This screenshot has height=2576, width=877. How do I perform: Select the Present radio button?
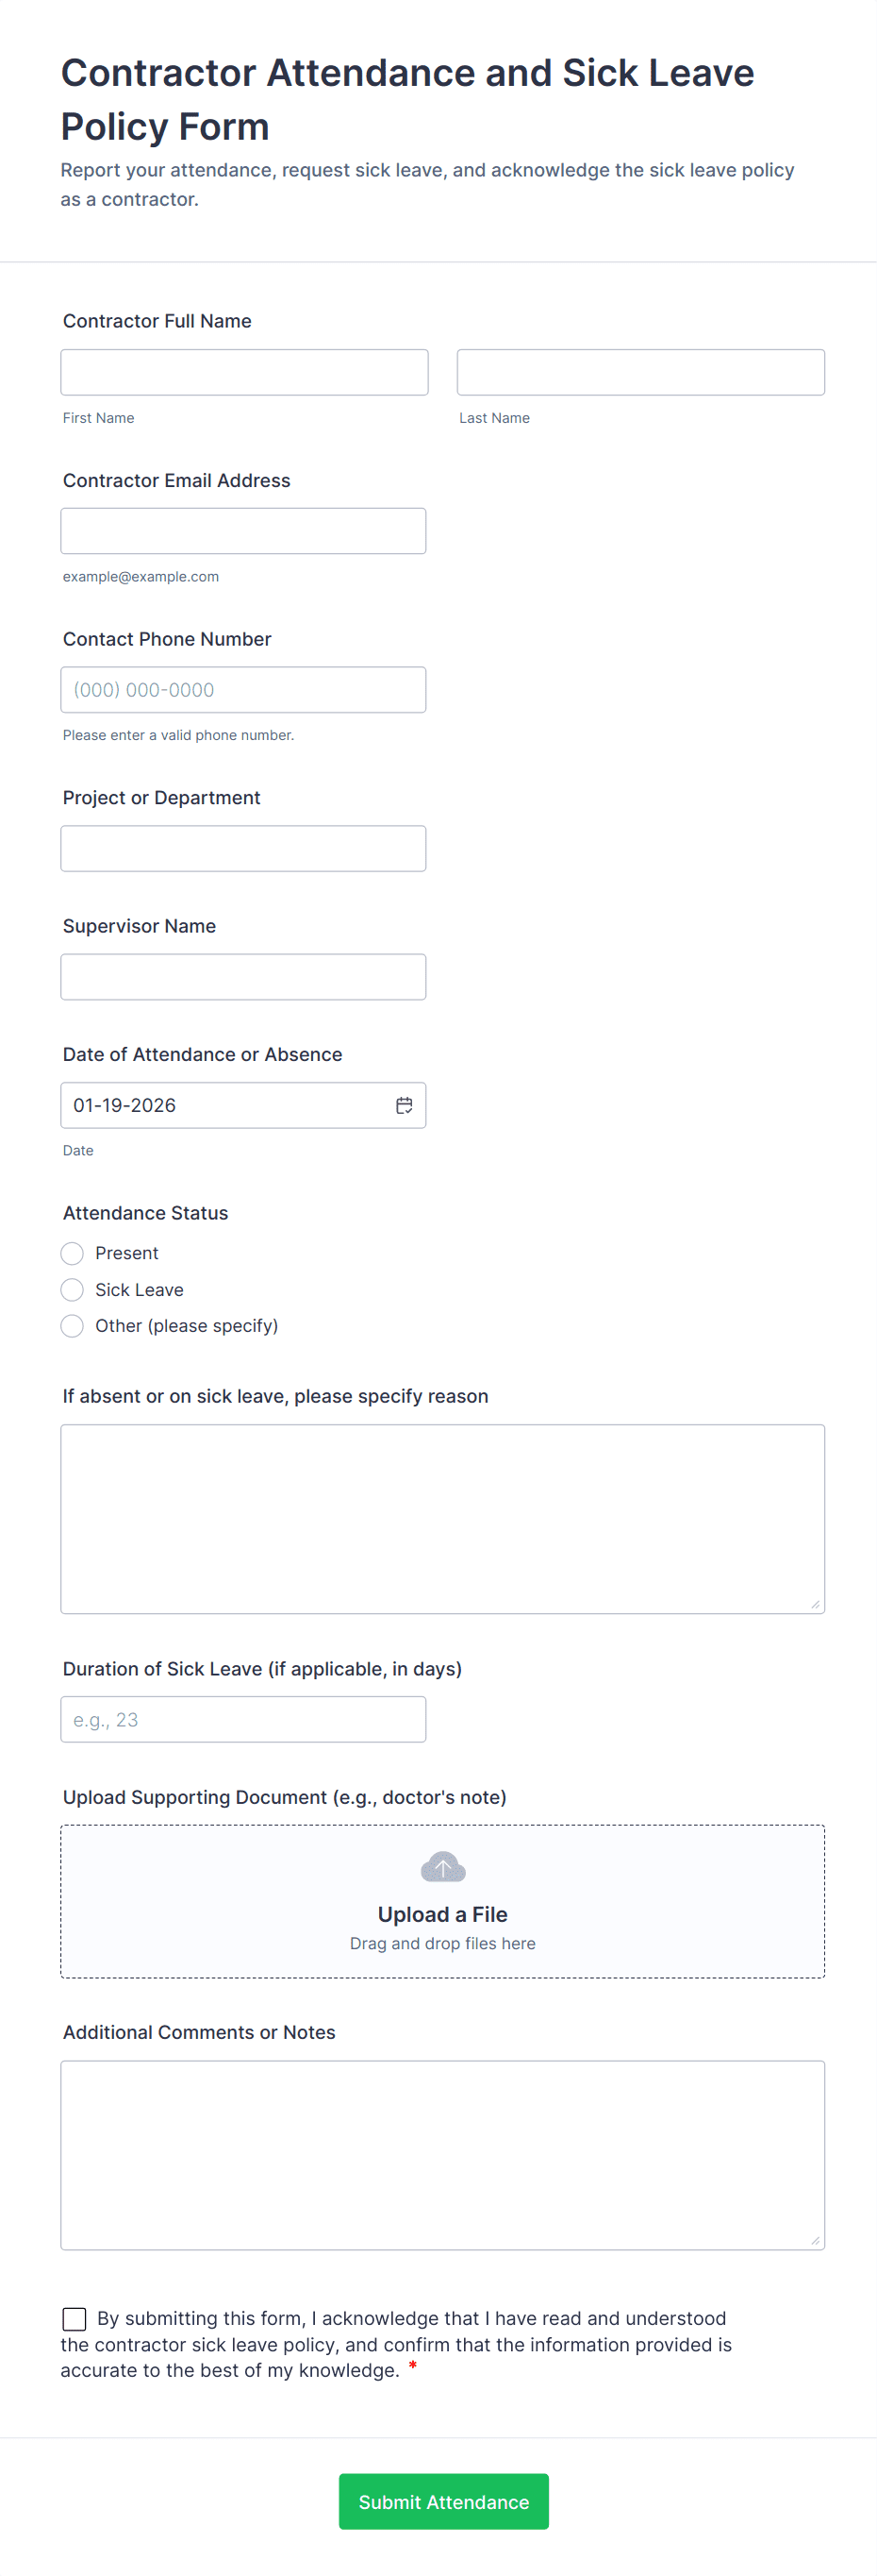click(72, 1253)
